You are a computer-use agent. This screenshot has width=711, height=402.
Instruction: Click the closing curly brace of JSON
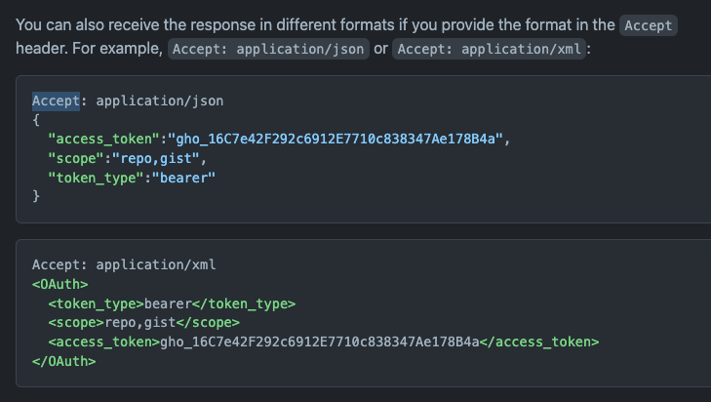36,196
